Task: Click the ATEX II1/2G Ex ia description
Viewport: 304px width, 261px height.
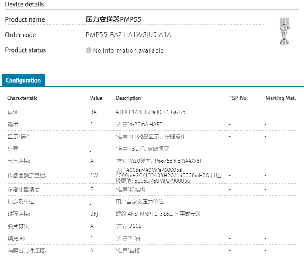Action: [150, 112]
